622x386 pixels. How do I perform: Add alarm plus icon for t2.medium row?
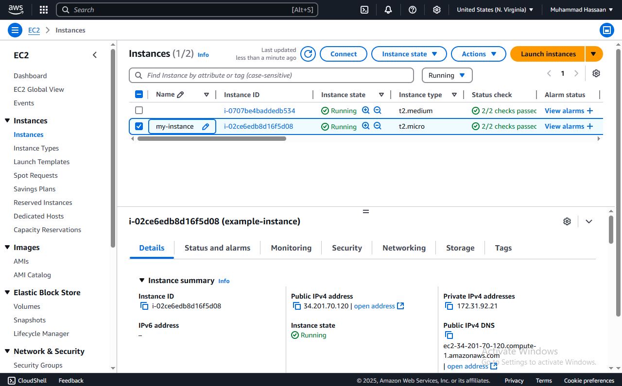pyautogui.click(x=590, y=111)
